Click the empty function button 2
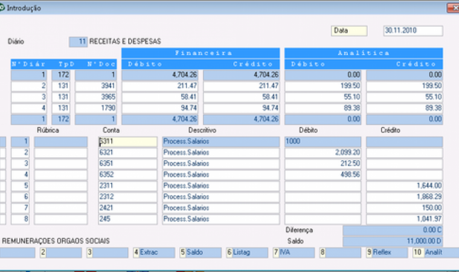 [61, 253]
